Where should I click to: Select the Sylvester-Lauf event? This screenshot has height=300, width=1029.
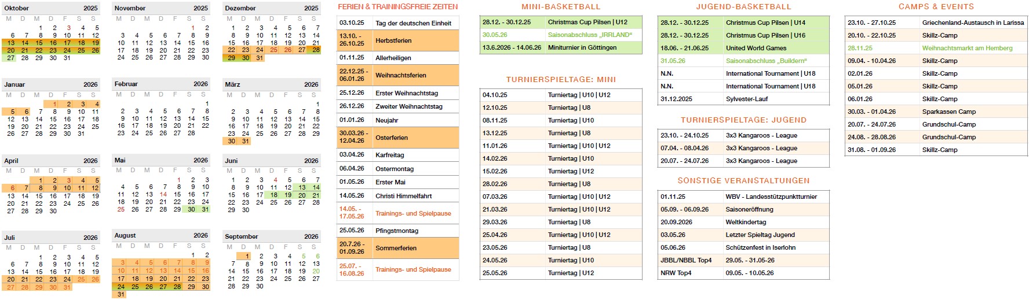point(746,99)
